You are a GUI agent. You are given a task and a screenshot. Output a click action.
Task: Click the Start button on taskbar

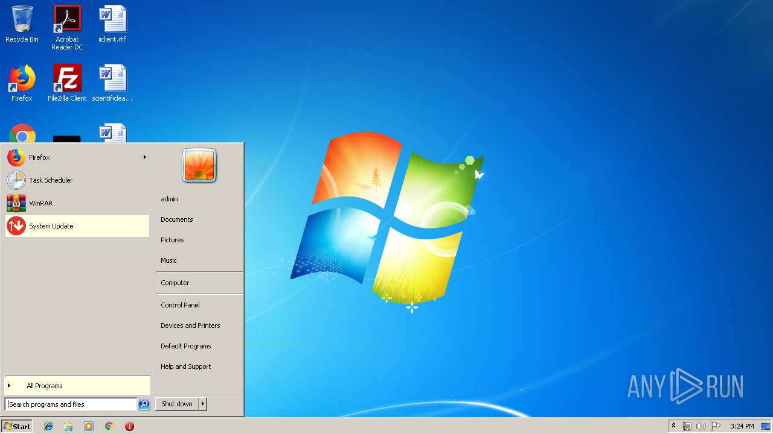[17, 426]
